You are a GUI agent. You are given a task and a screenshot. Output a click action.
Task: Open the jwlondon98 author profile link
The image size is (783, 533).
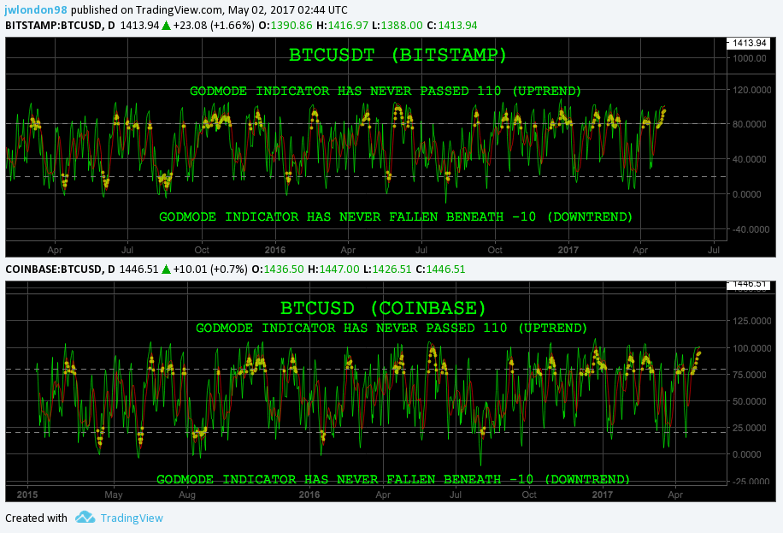click(36, 9)
